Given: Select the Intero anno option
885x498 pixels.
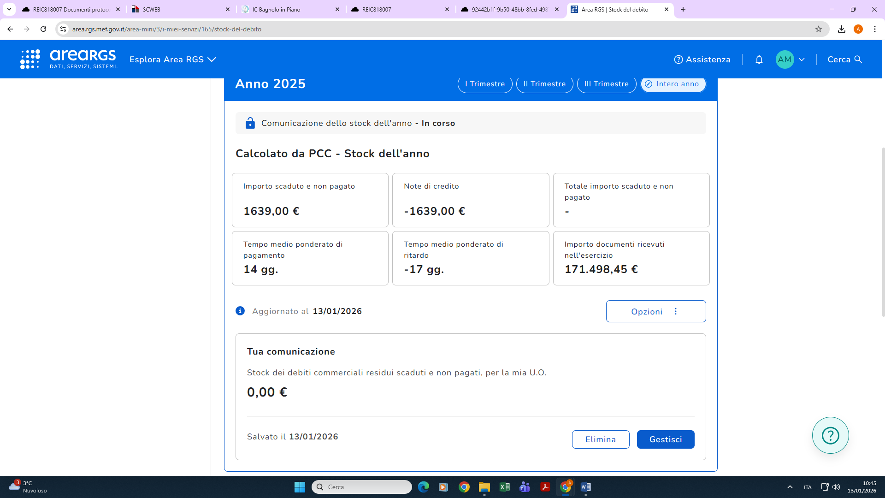Looking at the screenshot, I should (673, 84).
